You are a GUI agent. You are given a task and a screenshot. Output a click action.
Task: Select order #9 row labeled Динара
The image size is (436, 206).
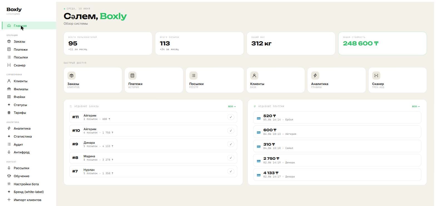point(153,144)
